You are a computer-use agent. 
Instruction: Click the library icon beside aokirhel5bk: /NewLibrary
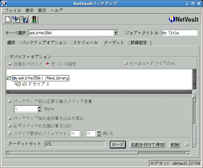(15, 78)
